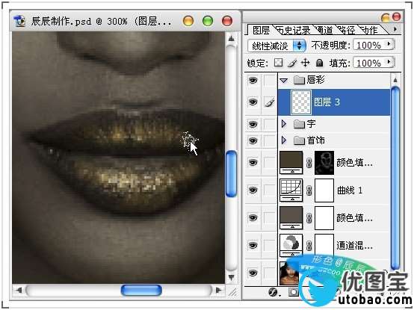Hide the 图层 3 layer via eye

[x=253, y=102]
